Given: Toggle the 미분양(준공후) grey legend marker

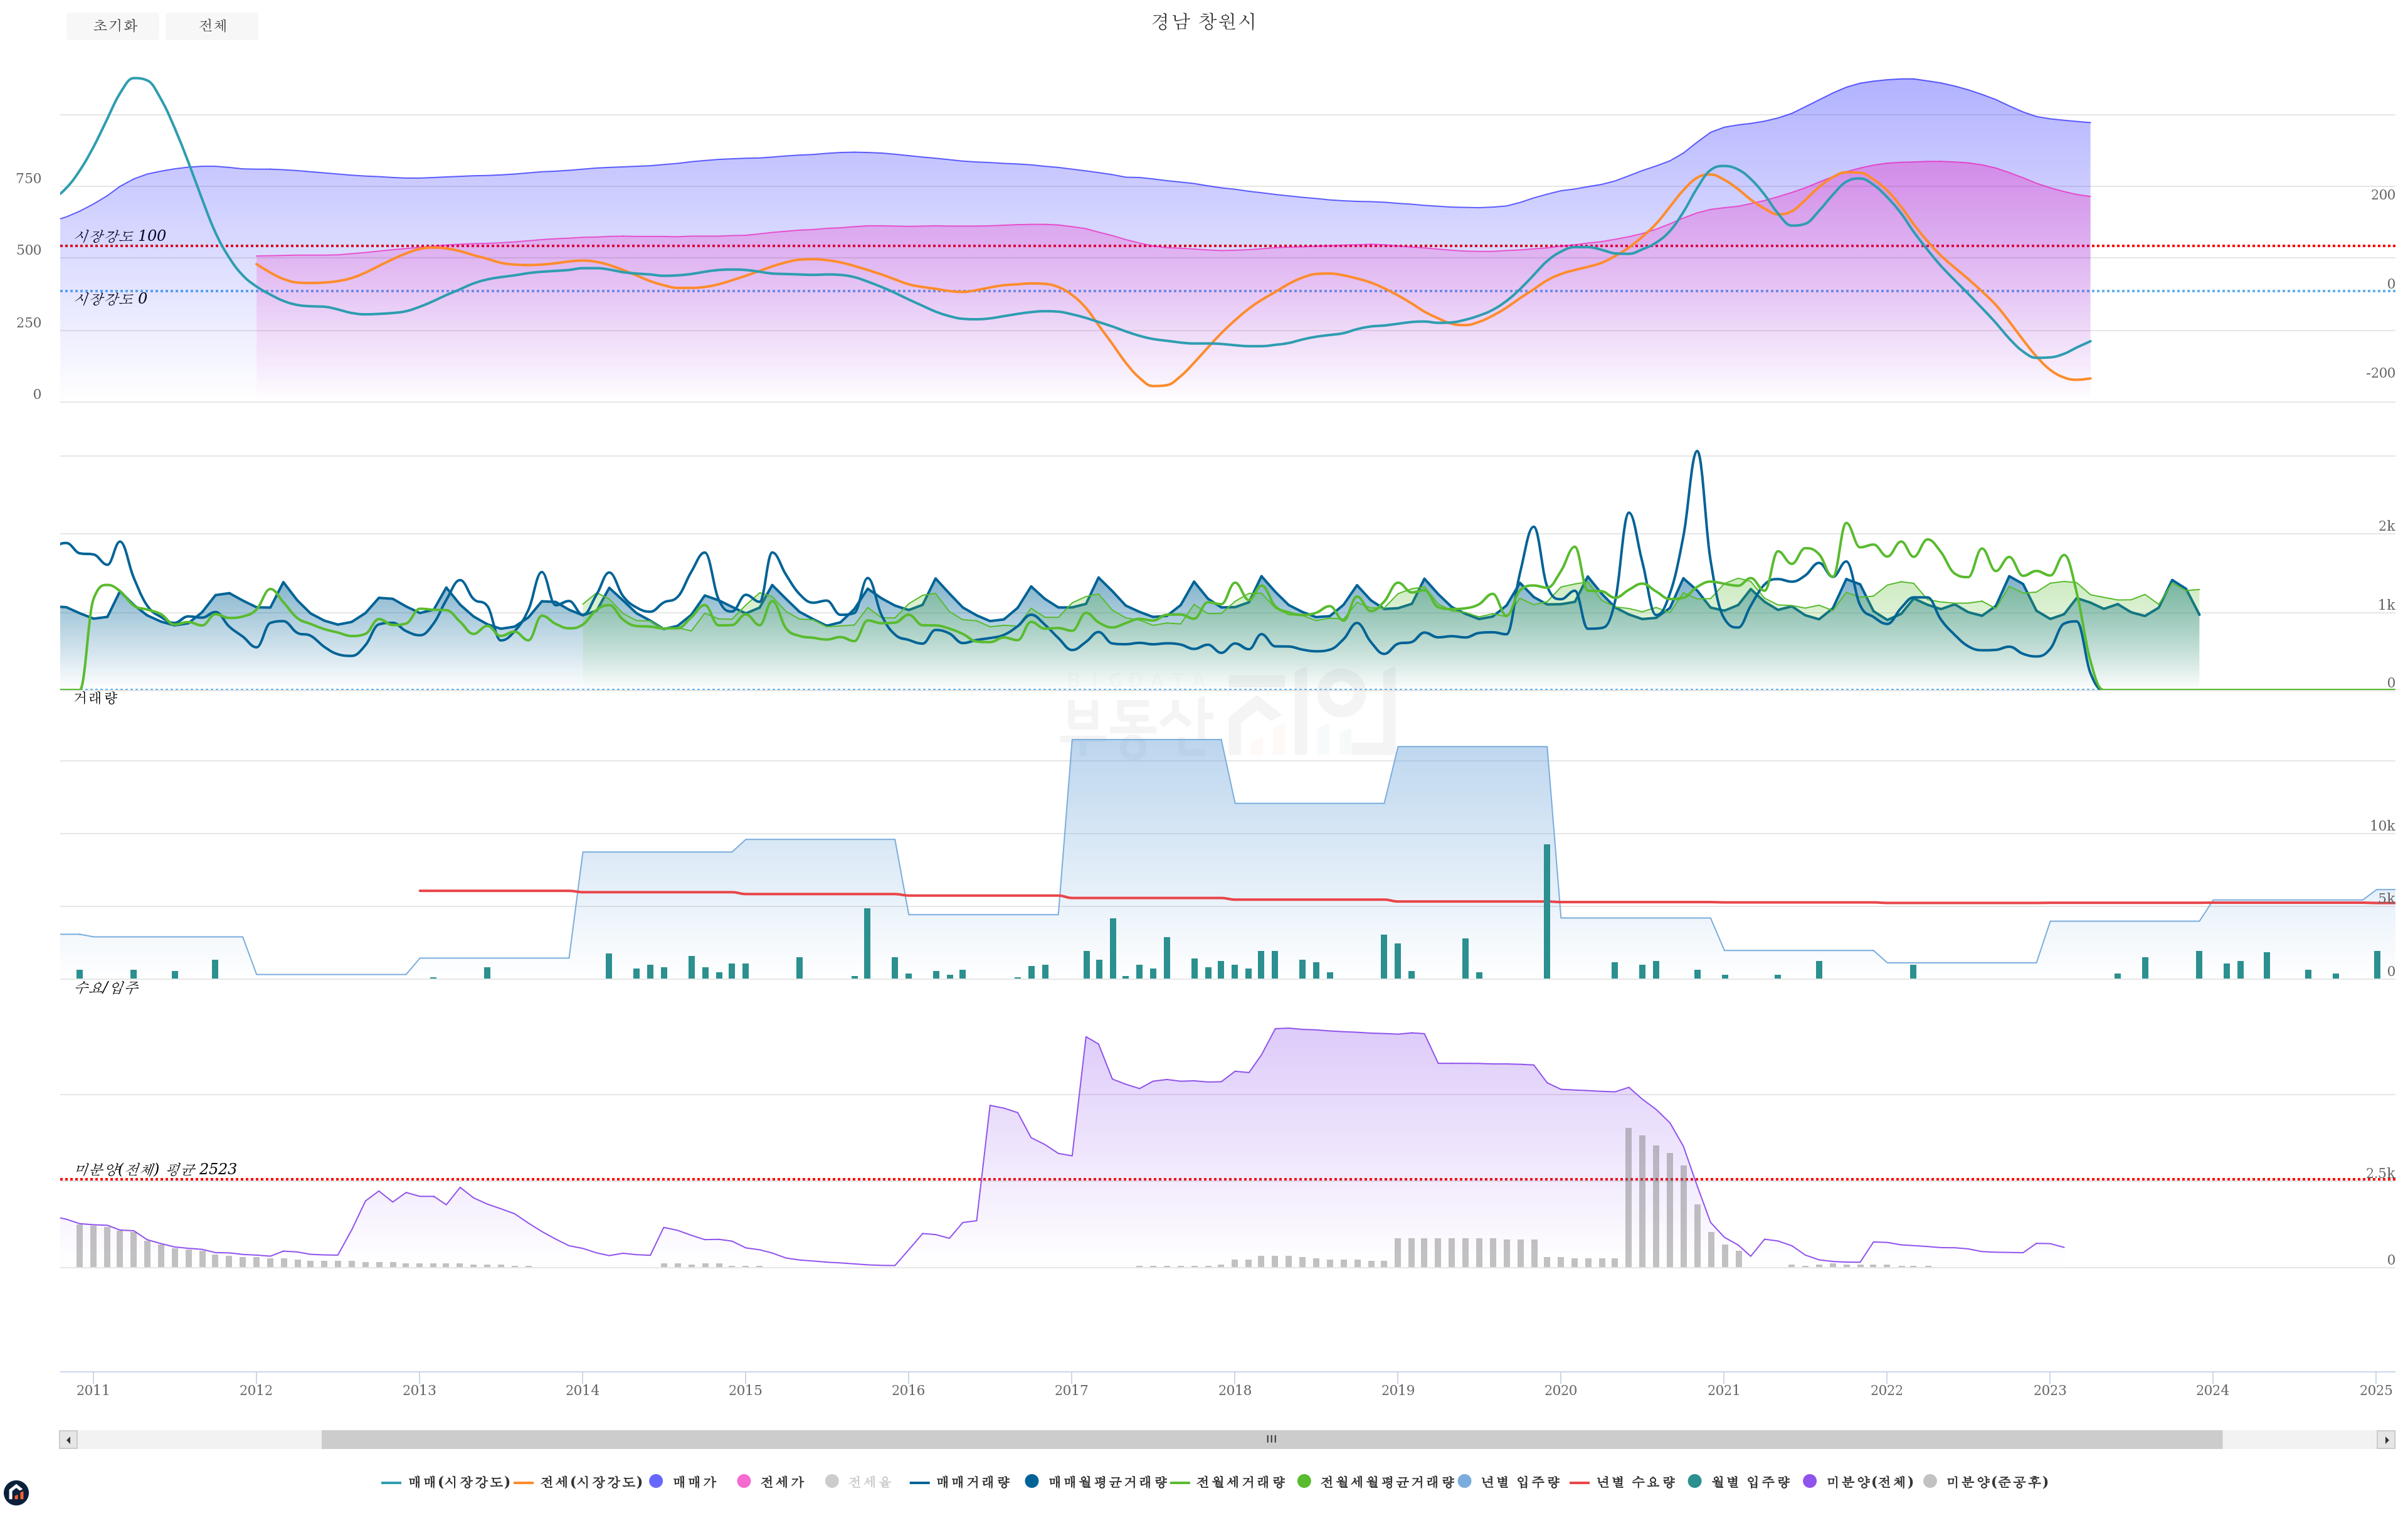Looking at the screenshot, I should (x=1929, y=1481).
